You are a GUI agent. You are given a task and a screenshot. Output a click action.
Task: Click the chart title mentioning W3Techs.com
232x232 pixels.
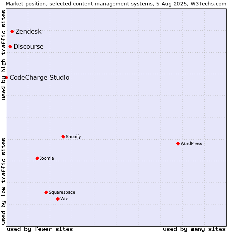[x=116, y=4]
